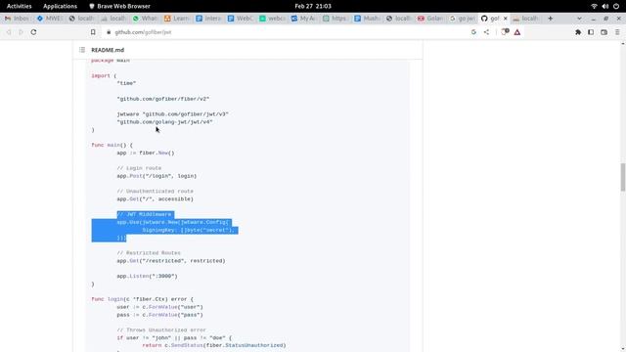Image resolution: width=626 pixels, height=352 pixels.
Task: Click the page's vertical scrollbar thumb
Action: tap(622, 177)
